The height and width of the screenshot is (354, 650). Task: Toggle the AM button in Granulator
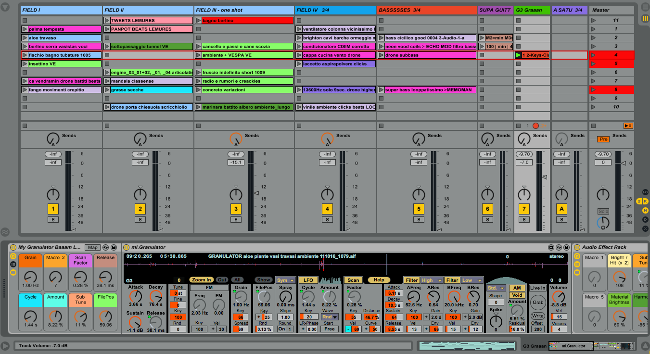pos(517,288)
